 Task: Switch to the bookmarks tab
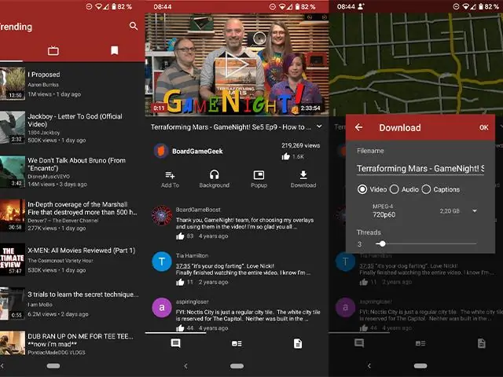pyautogui.click(x=115, y=51)
